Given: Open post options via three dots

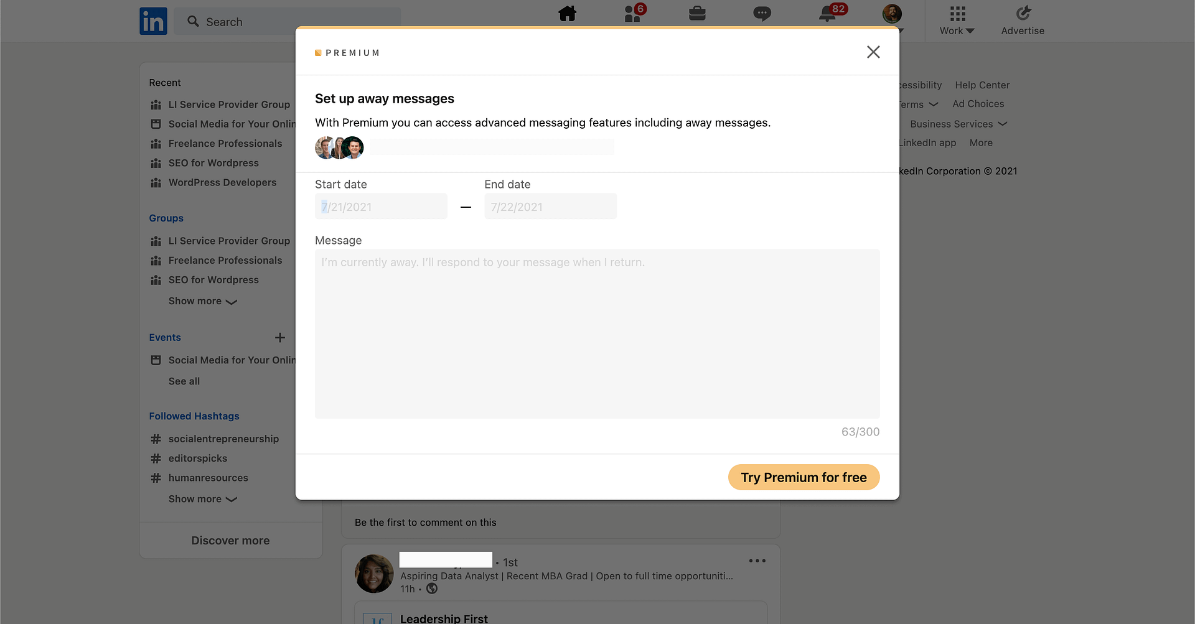Looking at the screenshot, I should [757, 561].
